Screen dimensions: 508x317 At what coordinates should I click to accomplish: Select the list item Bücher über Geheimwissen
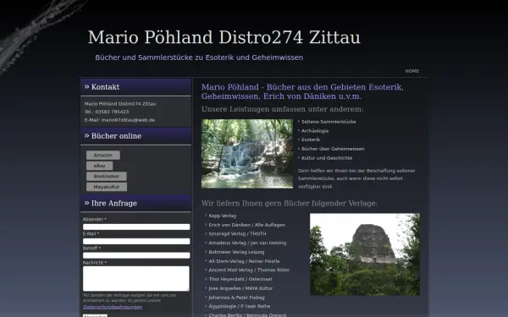click(x=333, y=149)
